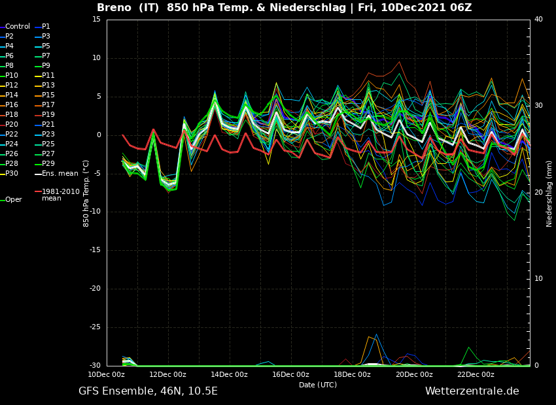Screen dimensions: 556x405
Task: Pick the '-25' temperature tick label
Action: (x=95, y=327)
